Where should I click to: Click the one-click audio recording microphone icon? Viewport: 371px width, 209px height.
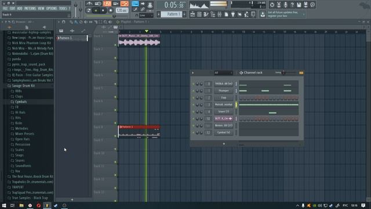click(285, 5)
